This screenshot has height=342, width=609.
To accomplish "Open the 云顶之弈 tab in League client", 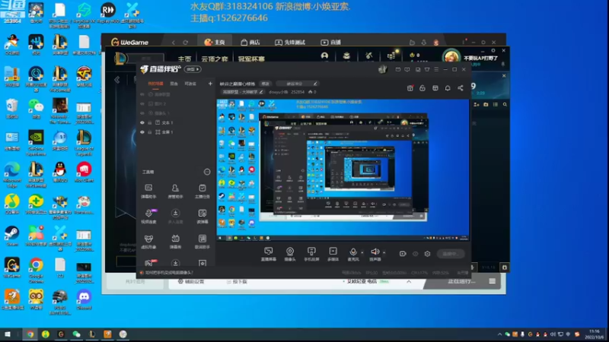I will (215, 59).
